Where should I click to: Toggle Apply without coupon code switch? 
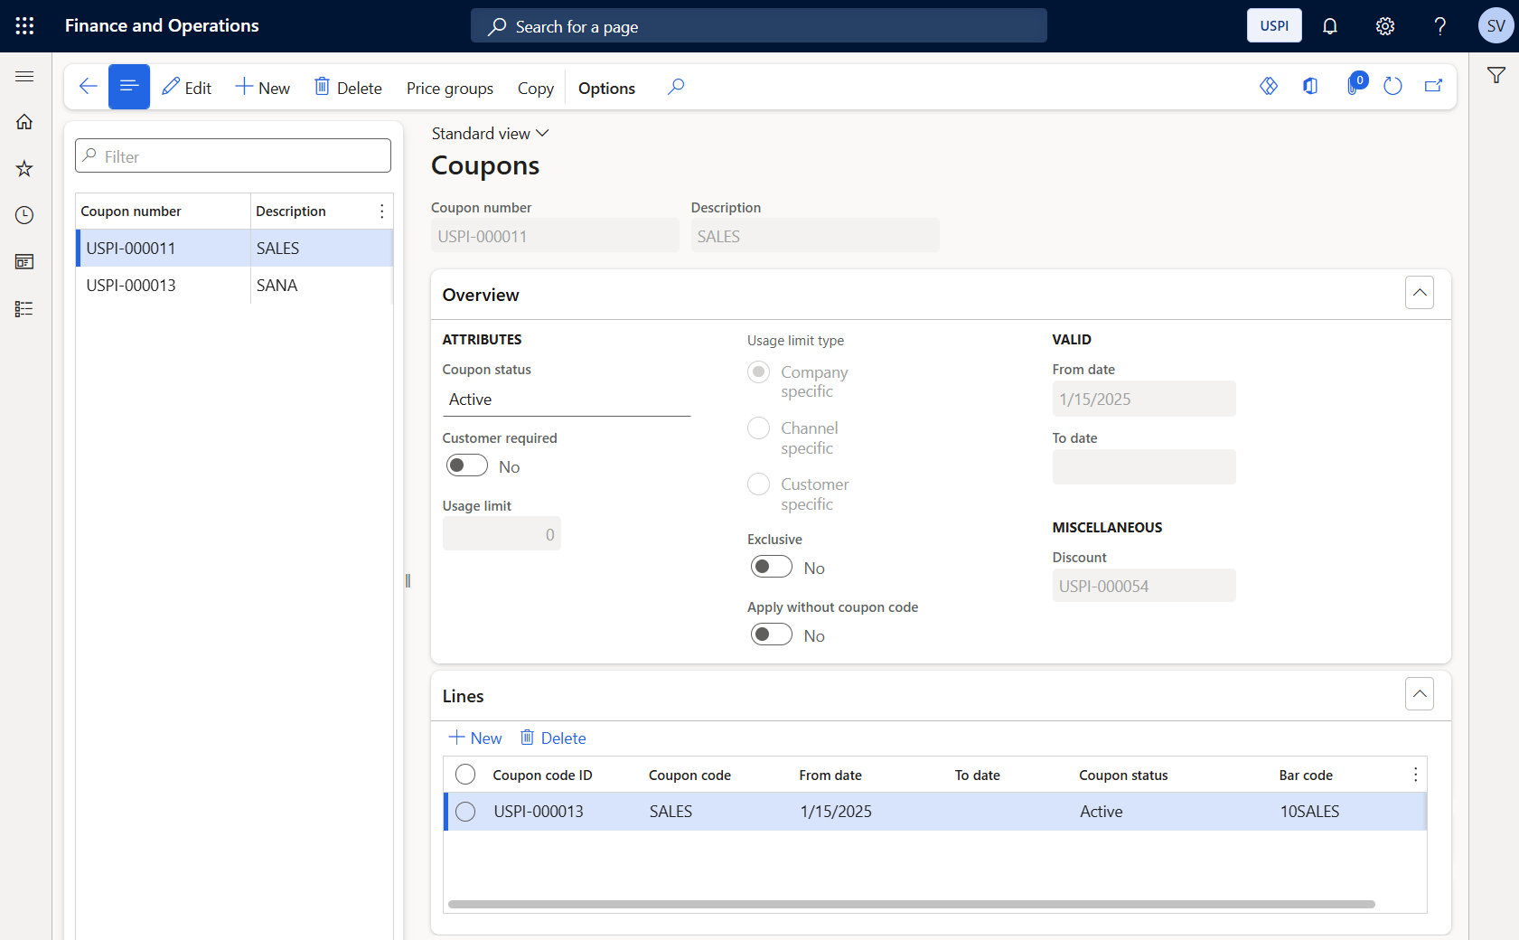772,634
